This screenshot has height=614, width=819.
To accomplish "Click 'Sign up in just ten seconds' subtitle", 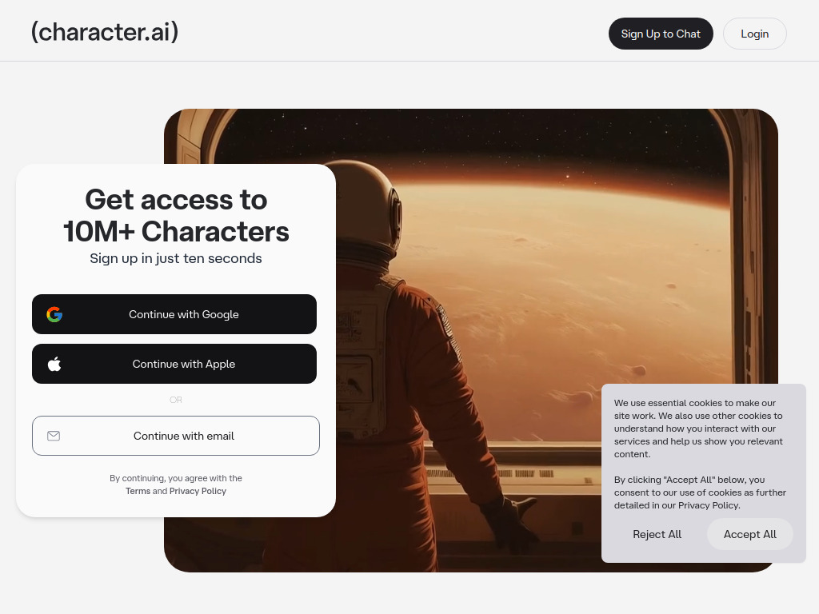I will coord(176,258).
